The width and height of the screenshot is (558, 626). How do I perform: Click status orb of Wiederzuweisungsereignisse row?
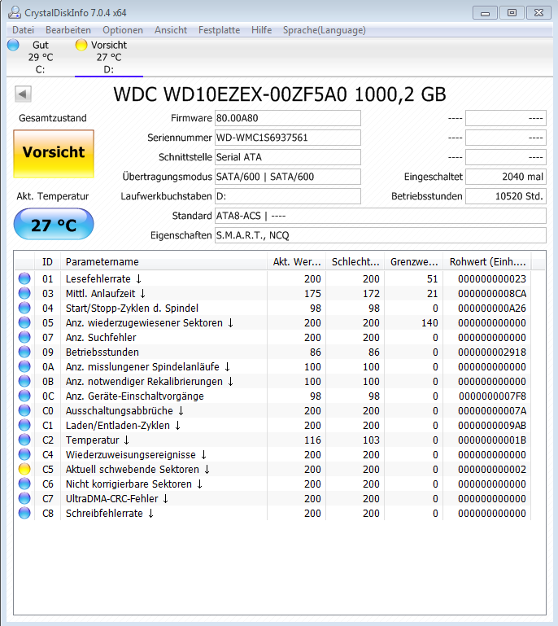24,454
